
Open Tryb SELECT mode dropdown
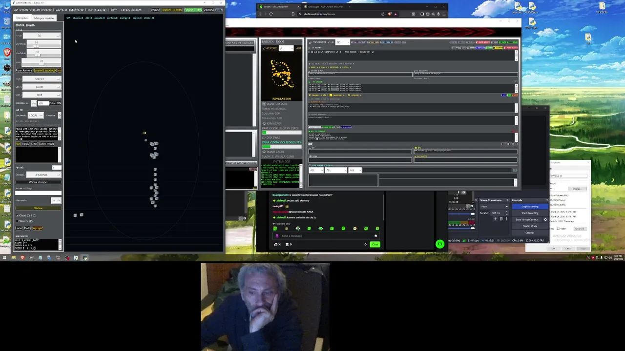[42, 79]
